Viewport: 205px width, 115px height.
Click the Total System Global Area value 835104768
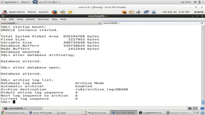pos(74,36)
